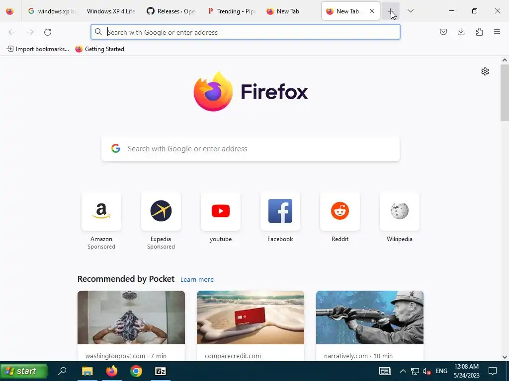Open taskbar search magnifier

pos(62,371)
